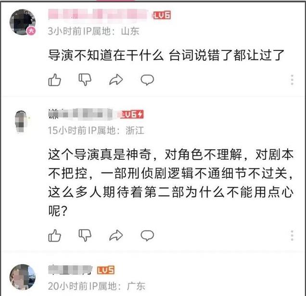This screenshot has width=306, height=296.
Task: Open more options for the first comment
Action: 292,80
